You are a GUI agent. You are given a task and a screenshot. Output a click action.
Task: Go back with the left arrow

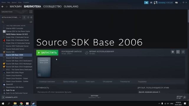click(x=3, y=6)
